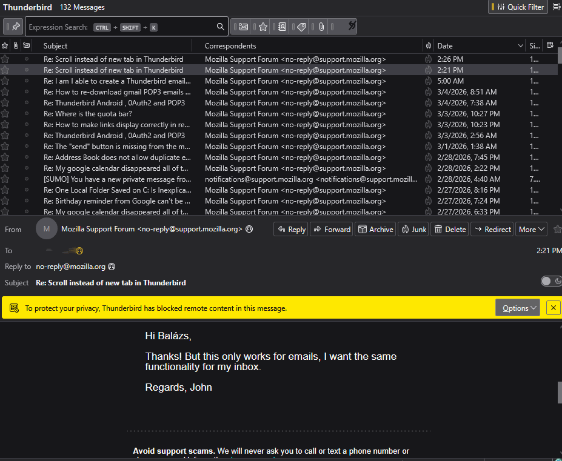This screenshot has height=461, width=562.
Task: Click the message body vertical scrollbar
Action: pos(560,392)
